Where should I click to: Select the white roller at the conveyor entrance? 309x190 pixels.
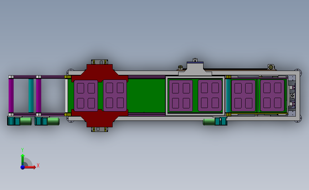point(66,96)
